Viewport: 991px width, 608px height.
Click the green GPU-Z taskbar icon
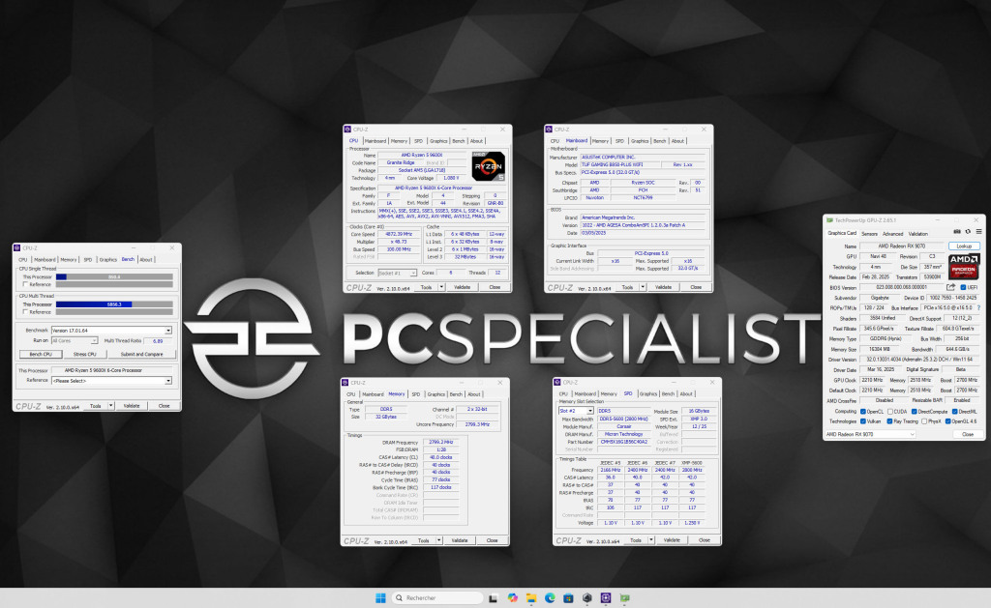click(624, 598)
